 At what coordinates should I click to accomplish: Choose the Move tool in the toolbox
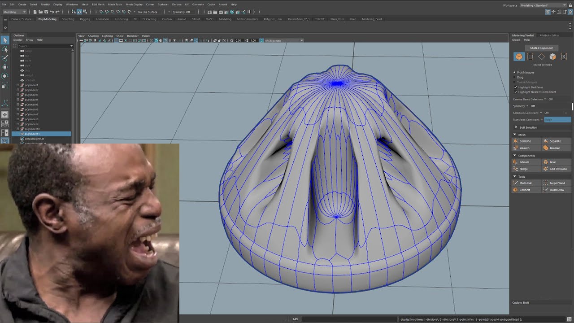[5, 67]
